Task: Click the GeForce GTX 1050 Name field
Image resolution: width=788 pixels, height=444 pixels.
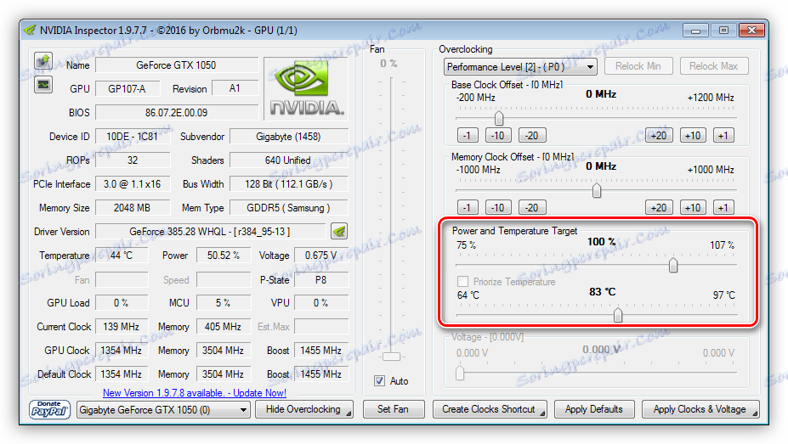Action: [177, 65]
